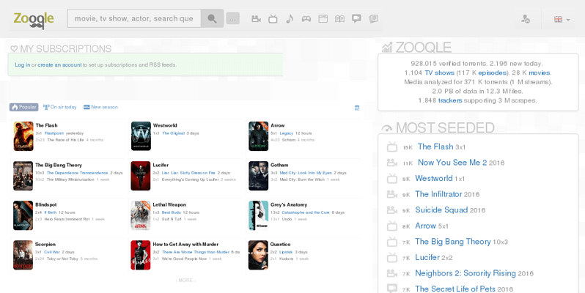Open the Westworld poster thumbnail
Viewport: 585px width, 293px height.
141,136
